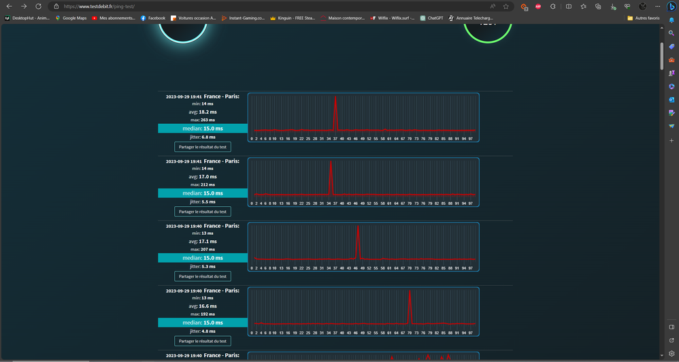Screen dimensions: 679x362
Task: Click Partager le résultat for avg 18.2 ms test
Action: click(x=202, y=146)
